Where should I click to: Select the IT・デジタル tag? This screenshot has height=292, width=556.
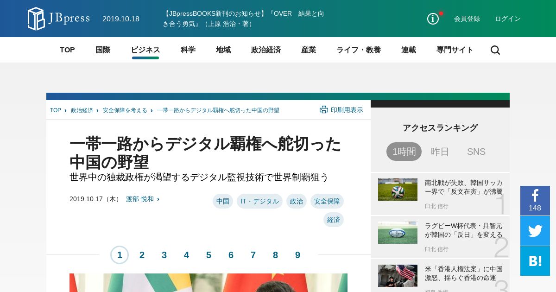[x=259, y=201]
